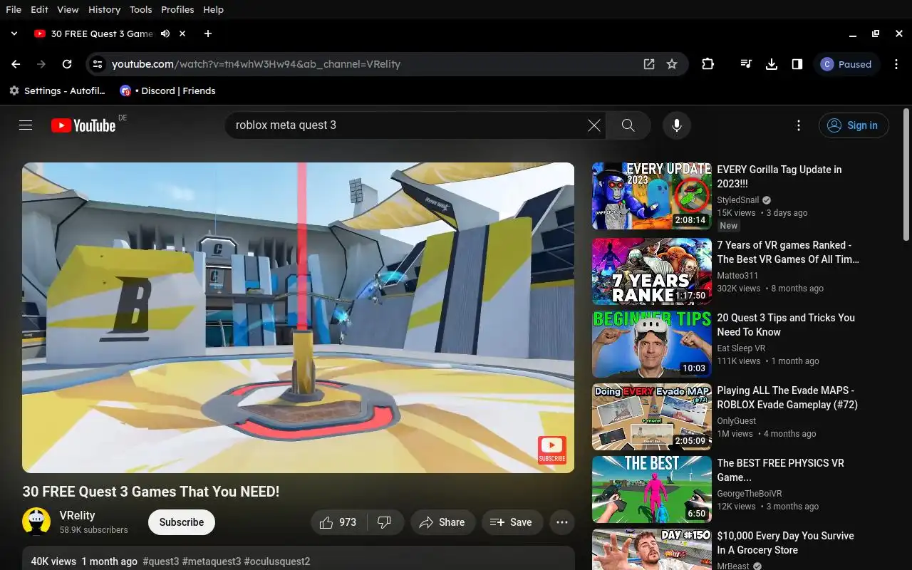The width and height of the screenshot is (912, 570).
Task: Open the Beginner Tips video thumbnail
Action: click(x=652, y=344)
